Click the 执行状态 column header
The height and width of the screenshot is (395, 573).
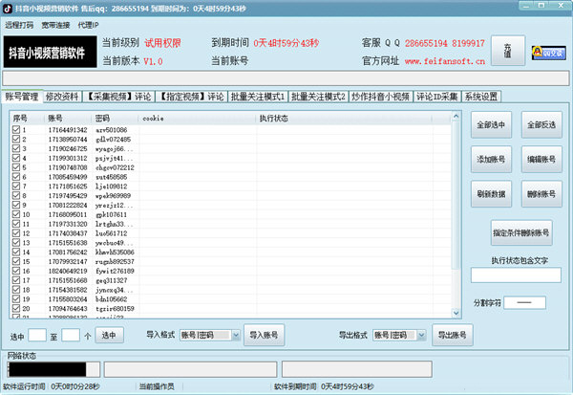tap(274, 119)
